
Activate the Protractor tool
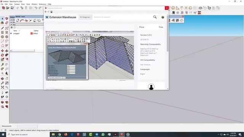2,69
